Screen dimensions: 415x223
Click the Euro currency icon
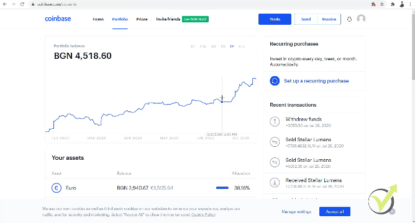pos(57,188)
